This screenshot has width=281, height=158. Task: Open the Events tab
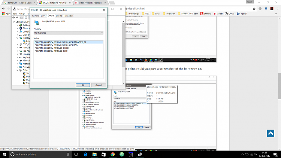(x=59, y=16)
